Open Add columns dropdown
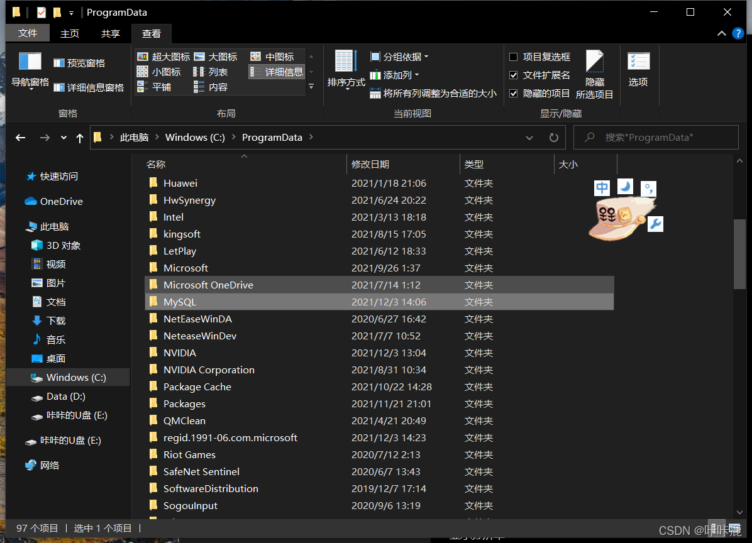This screenshot has height=543, width=752. click(x=394, y=75)
